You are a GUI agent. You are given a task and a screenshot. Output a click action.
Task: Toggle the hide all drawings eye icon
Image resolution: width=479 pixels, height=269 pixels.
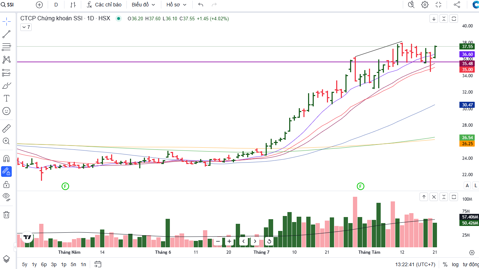pos(6,196)
